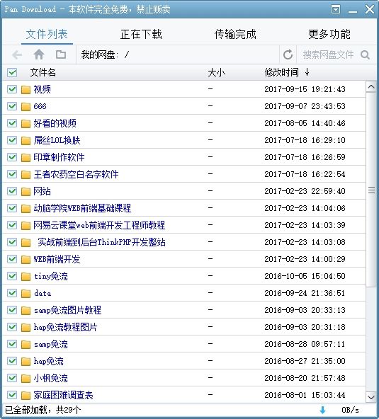This screenshot has width=379, height=419.
Task: Open the parent folder icon in toolbar
Action: [x=61, y=54]
